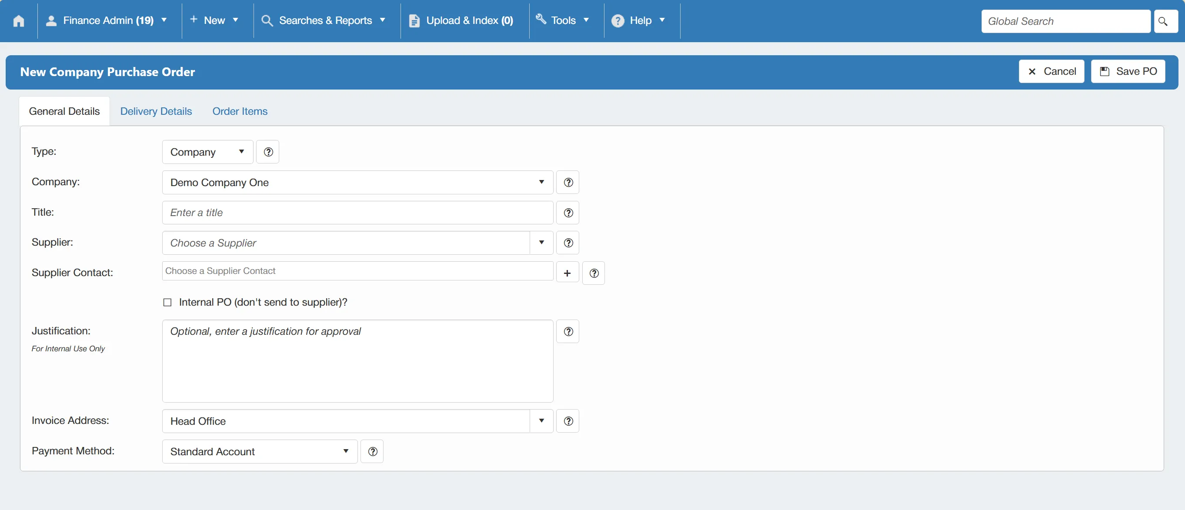
Task: Enable Internal PO checkbox
Action: click(167, 302)
